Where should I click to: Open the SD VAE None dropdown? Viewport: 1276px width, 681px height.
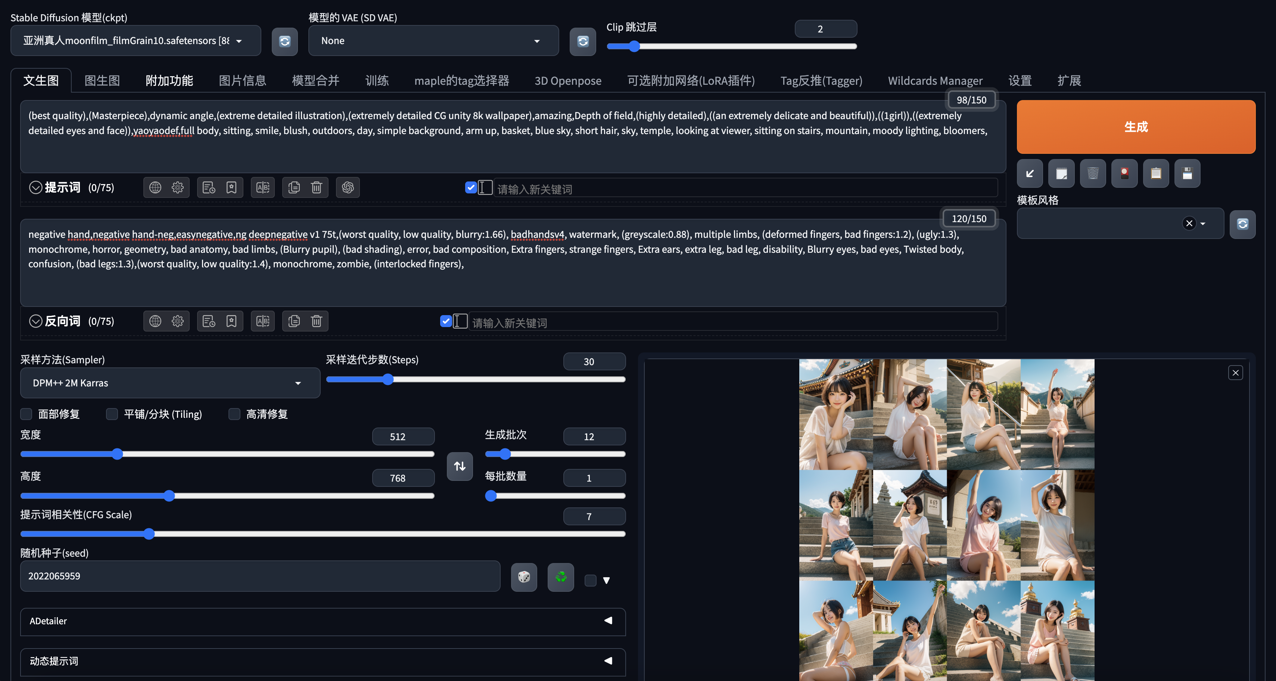click(433, 41)
